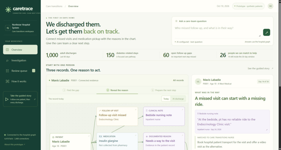Screen dimensions: 281x150
Task: Open the How it works item
Action: coord(20,81)
